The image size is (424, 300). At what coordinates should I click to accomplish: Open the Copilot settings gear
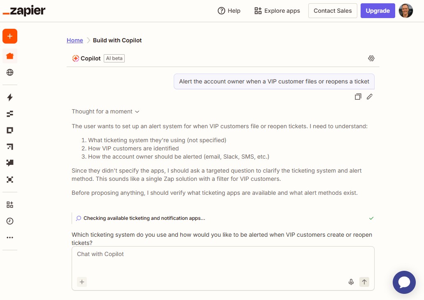click(x=371, y=58)
